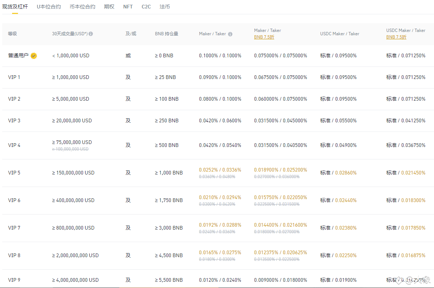Viewport: 434px width, 288px height.
Task: Select the 现货及杠杆 tab
Action: pyautogui.click(x=15, y=7)
